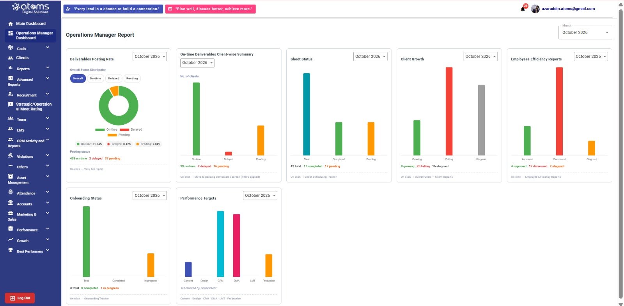This screenshot has height=306, width=624.
Task: Open the notification bell with badge
Action: click(x=523, y=8)
